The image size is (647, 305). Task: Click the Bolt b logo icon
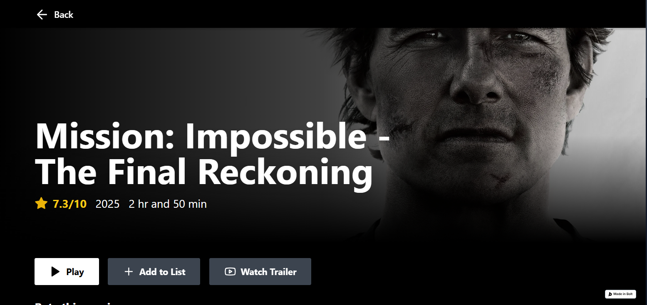[x=610, y=294]
